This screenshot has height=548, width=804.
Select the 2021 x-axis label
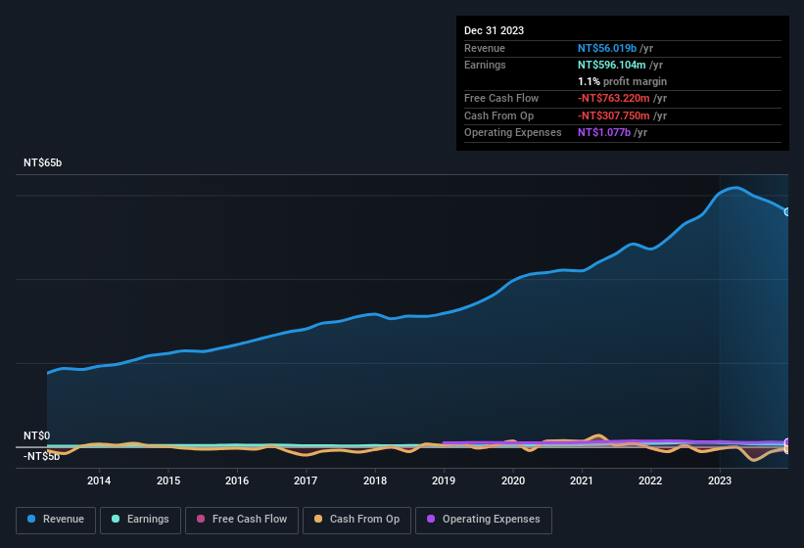[x=582, y=480]
